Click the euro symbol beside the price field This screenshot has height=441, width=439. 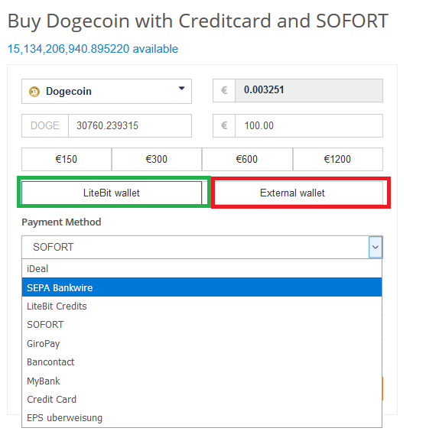pyautogui.click(x=224, y=90)
